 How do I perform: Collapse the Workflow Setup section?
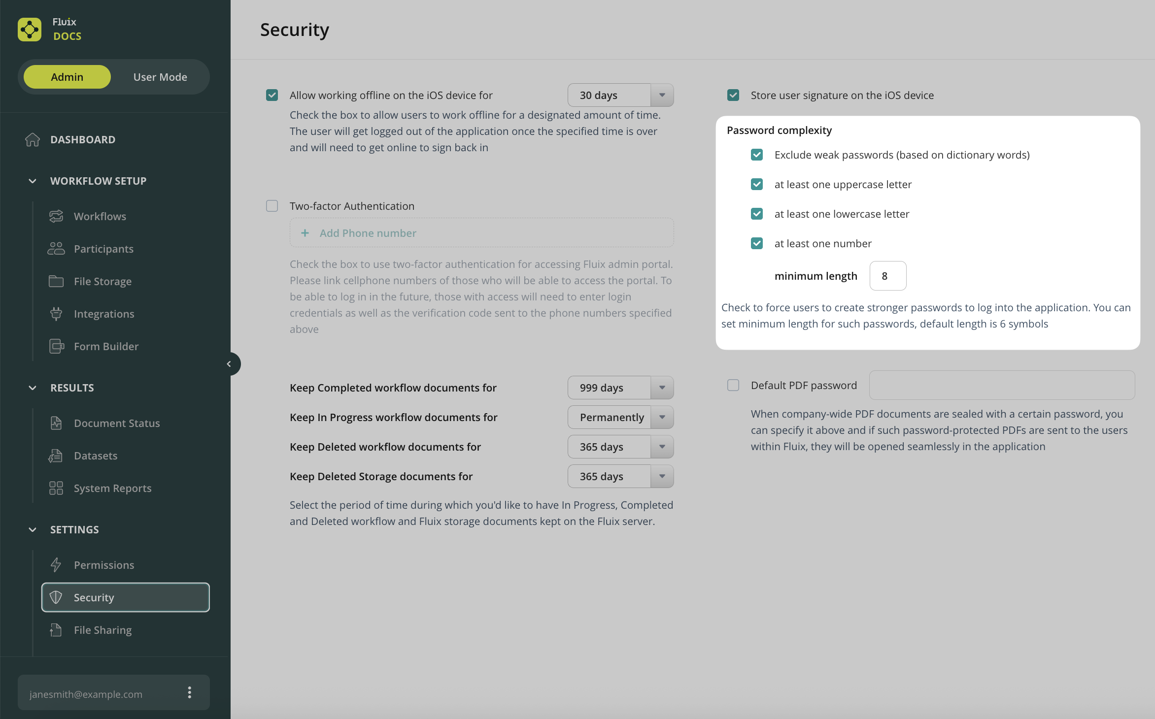pos(33,181)
